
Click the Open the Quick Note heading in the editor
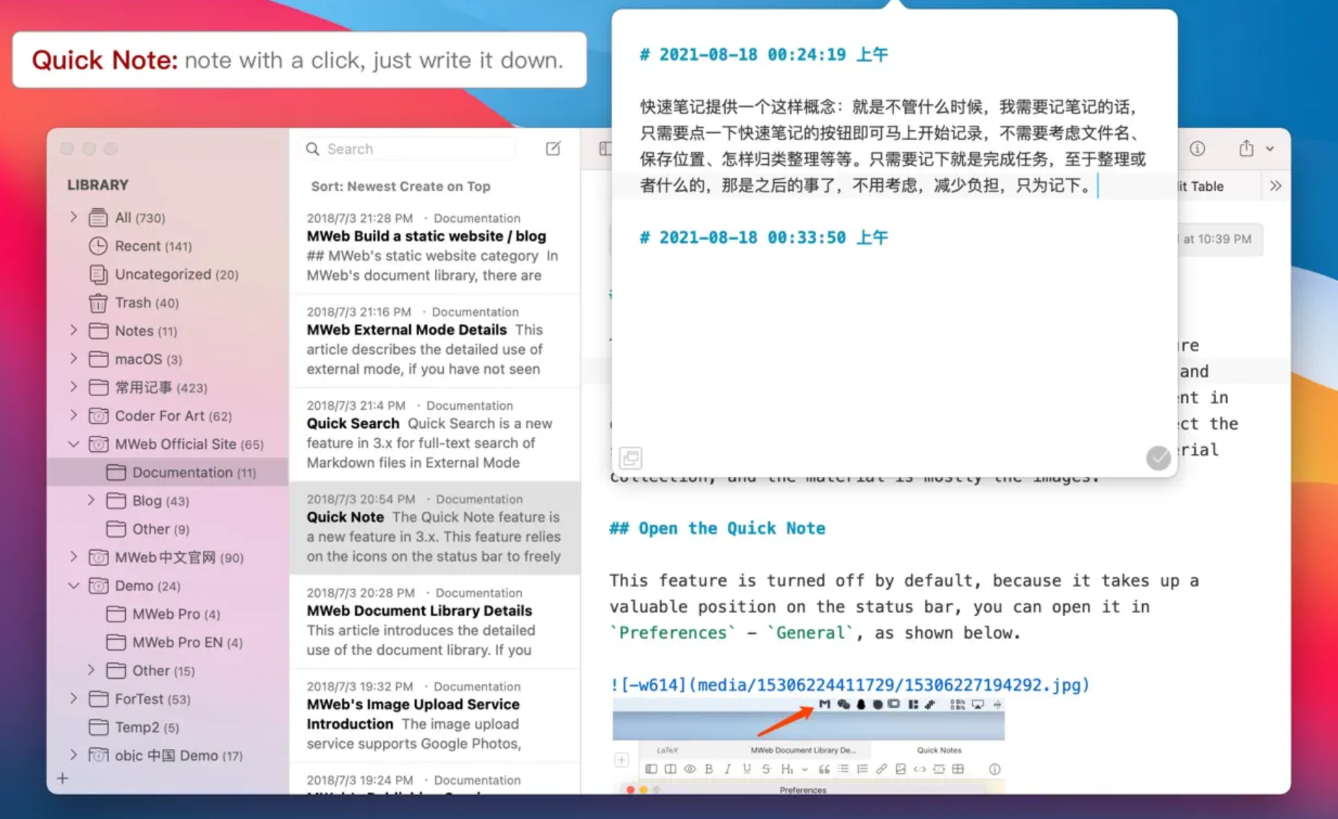717,528
